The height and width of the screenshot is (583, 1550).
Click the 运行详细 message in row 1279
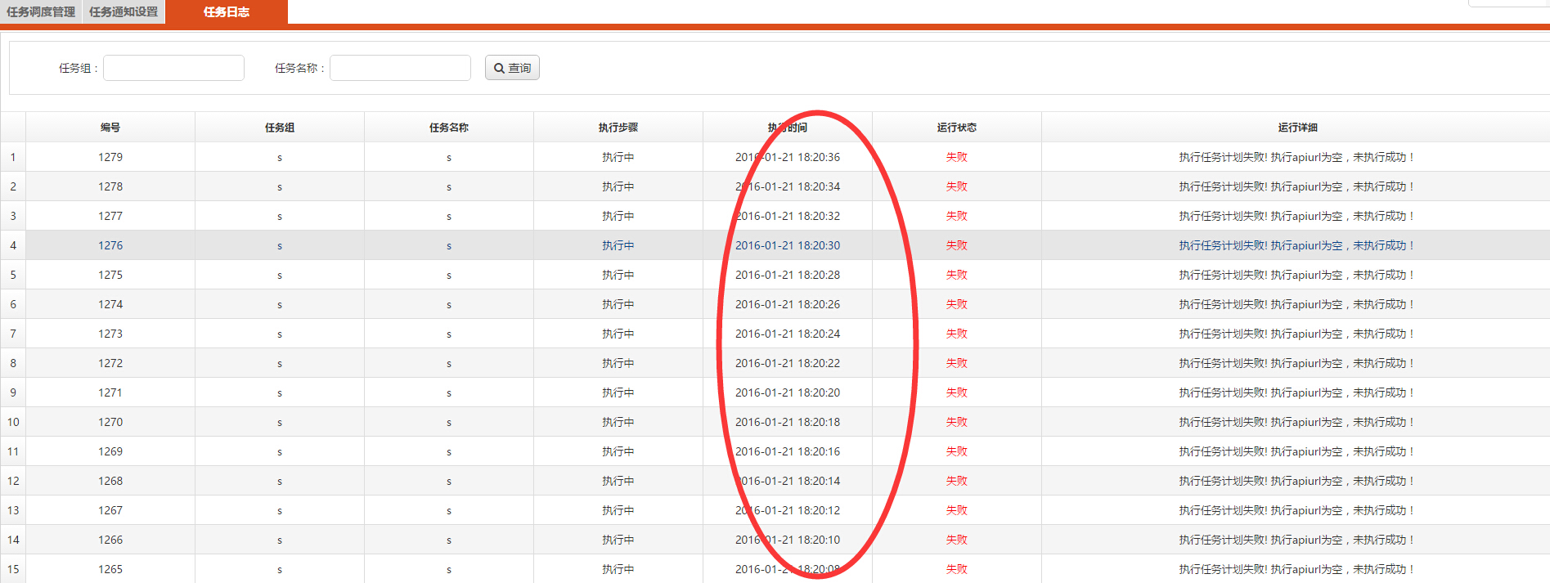tap(1297, 157)
